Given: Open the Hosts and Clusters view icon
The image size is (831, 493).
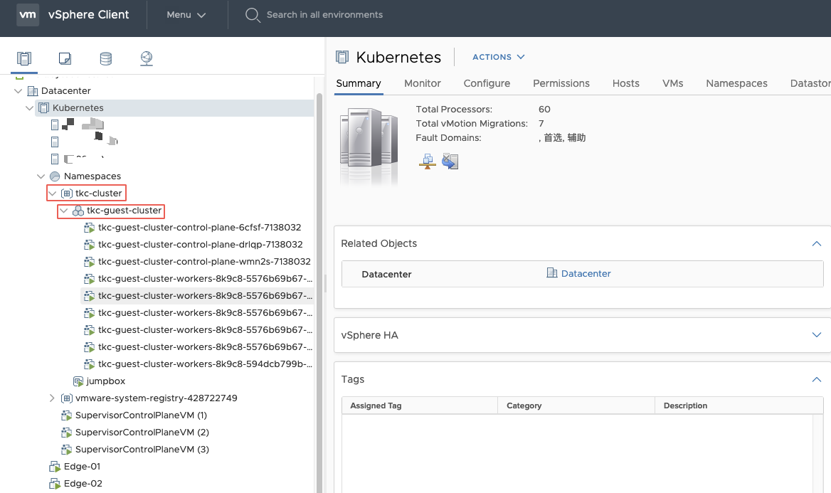Looking at the screenshot, I should coord(24,58).
